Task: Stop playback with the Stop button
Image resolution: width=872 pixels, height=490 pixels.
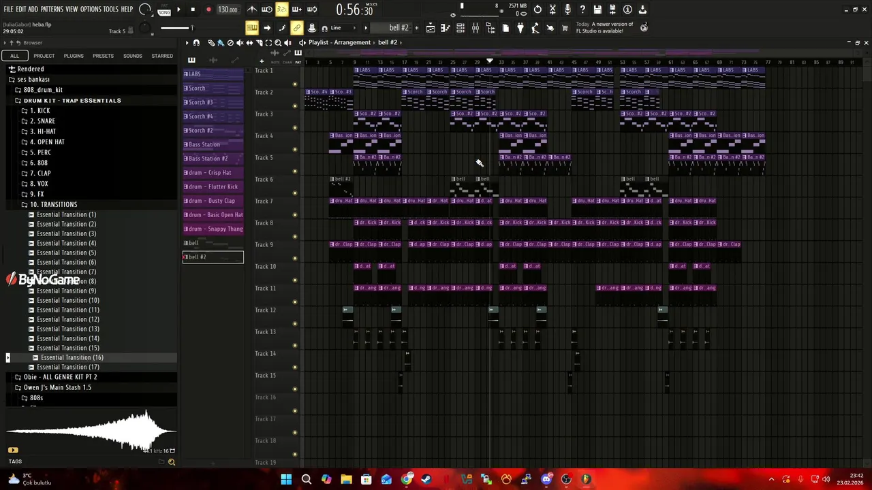Action: (193, 10)
